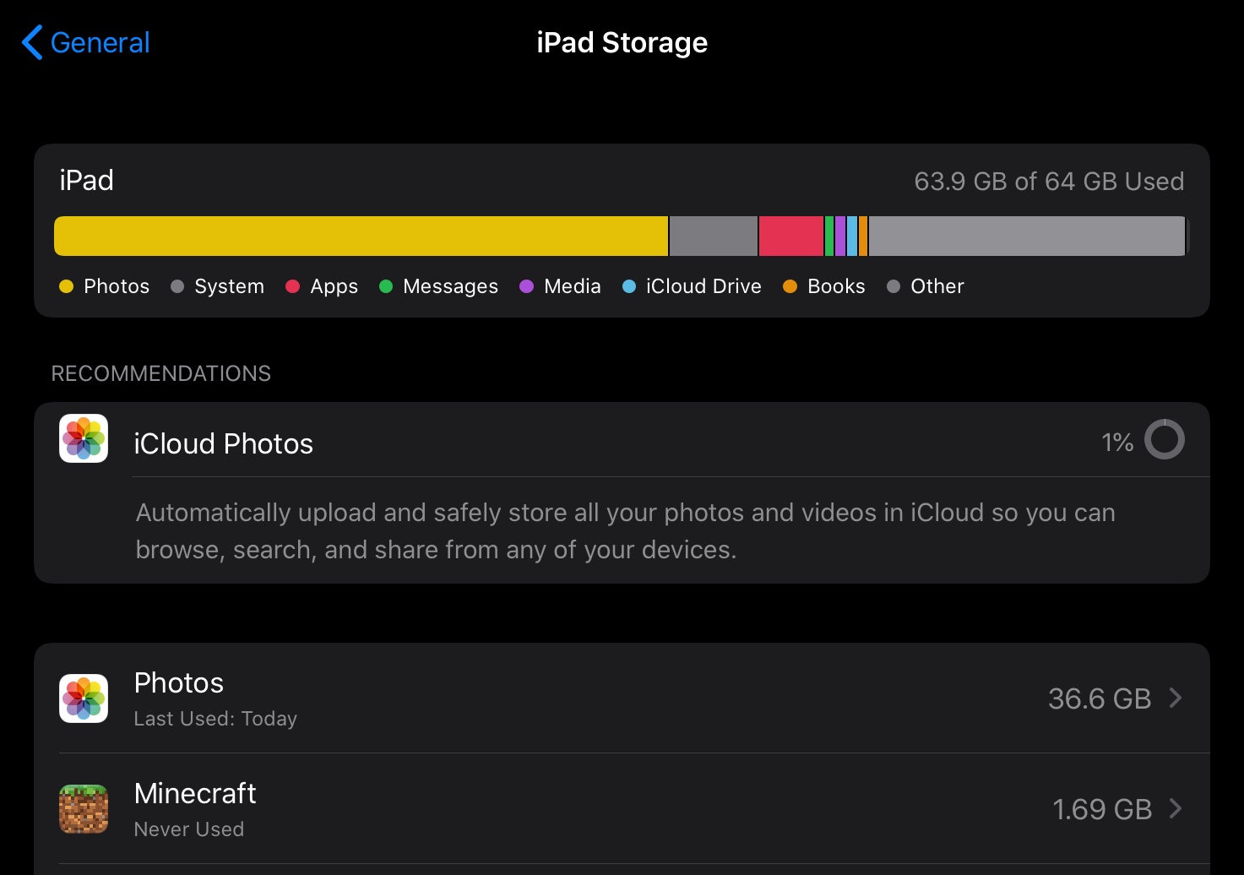1244x875 pixels.
Task: Tap the Minecraft app icon
Action: click(x=84, y=809)
